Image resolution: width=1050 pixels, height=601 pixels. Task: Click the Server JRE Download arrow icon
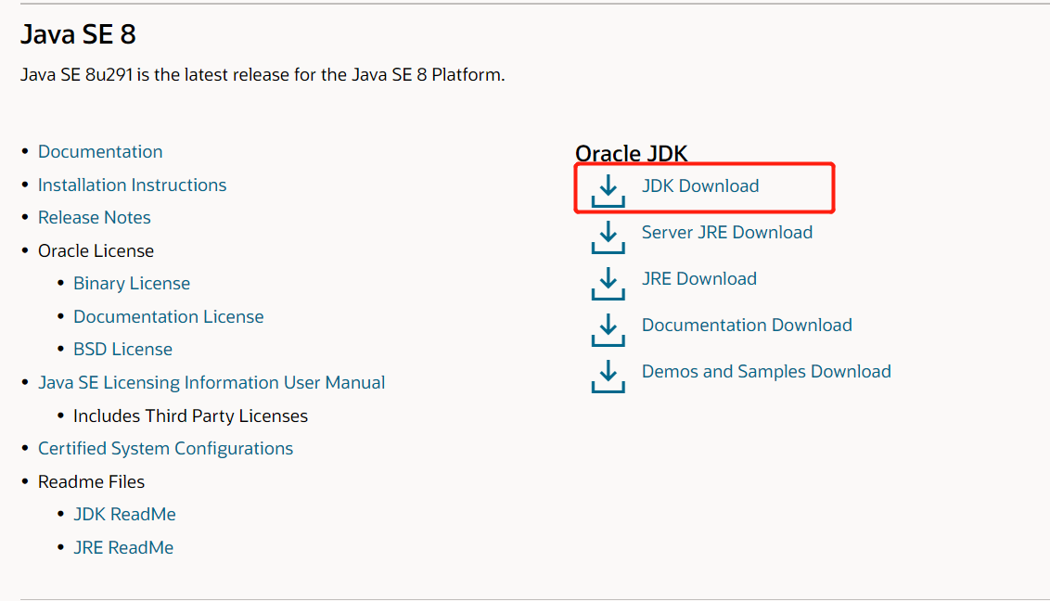(608, 237)
